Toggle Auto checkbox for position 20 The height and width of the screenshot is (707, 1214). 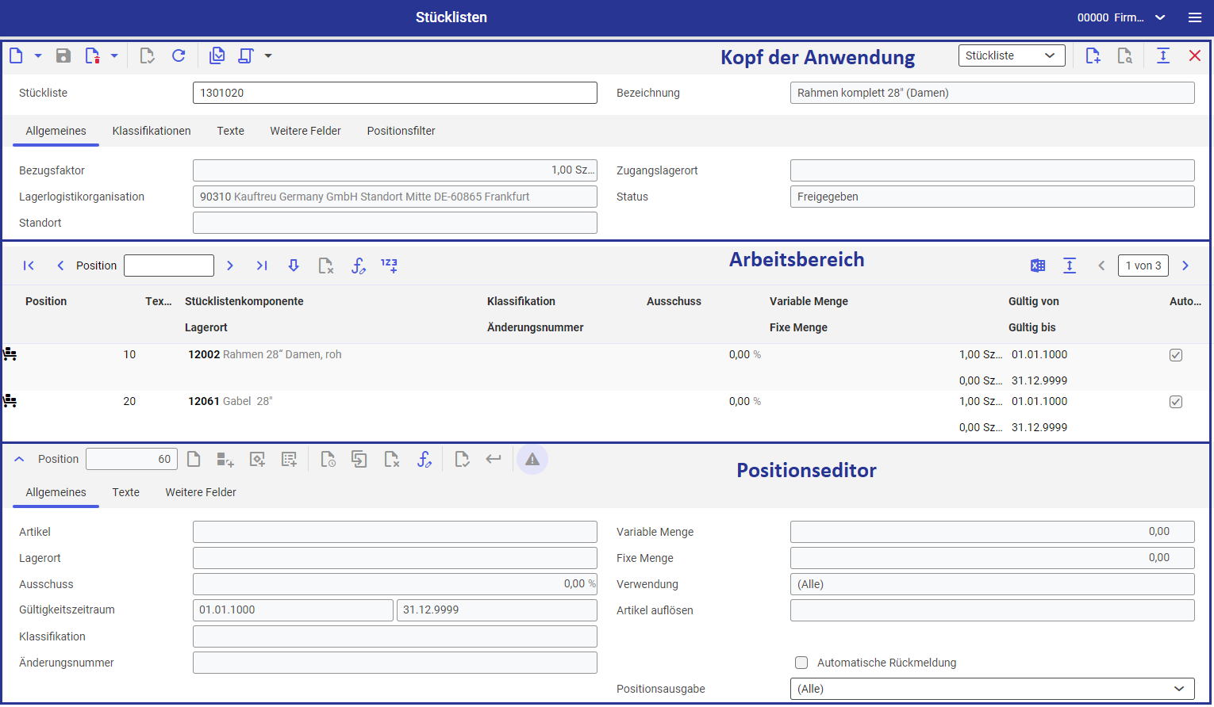pyautogui.click(x=1176, y=402)
